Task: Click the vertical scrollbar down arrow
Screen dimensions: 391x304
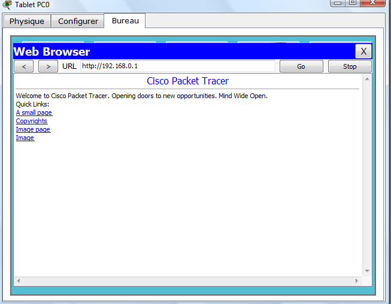Action: (x=368, y=272)
